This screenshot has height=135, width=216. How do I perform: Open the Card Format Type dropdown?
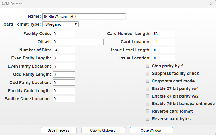[x=61, y=24]
